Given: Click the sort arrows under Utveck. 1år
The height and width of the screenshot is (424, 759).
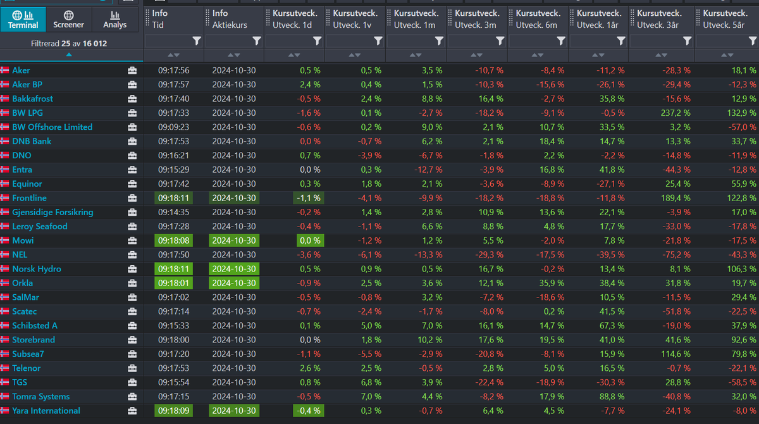Looking at the screenshot, I should [x=598, y=56].
